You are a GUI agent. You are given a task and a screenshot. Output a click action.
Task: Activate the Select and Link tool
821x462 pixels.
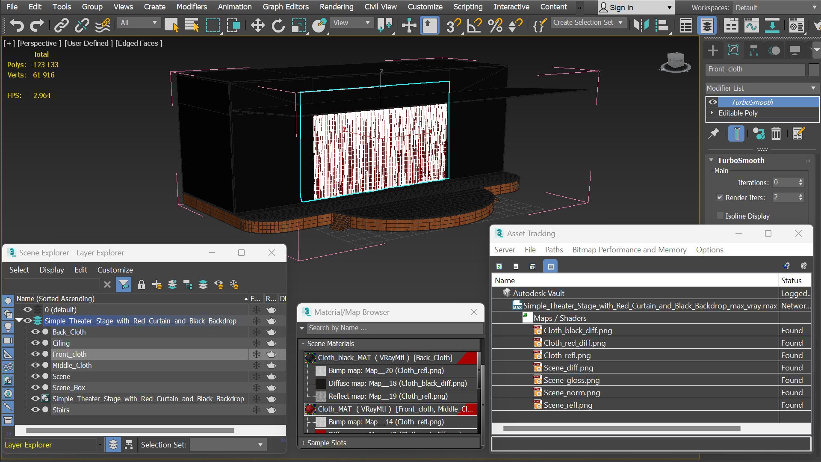(61, 25)
